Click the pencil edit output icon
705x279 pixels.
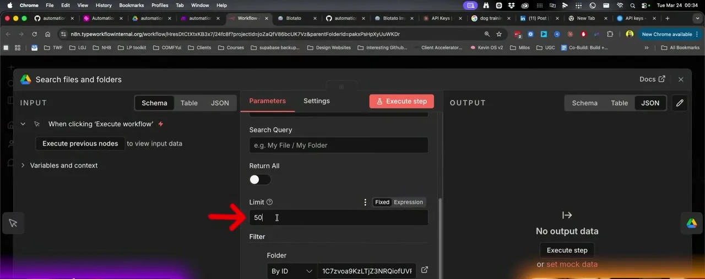tap(680, 103)
